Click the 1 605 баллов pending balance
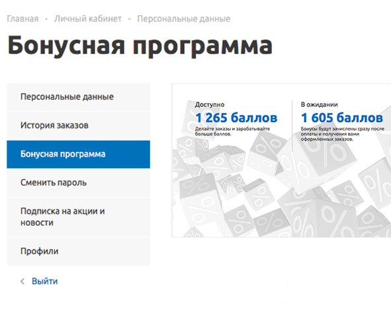This screenshot has width=391, height=313. [x=342, y=118]
